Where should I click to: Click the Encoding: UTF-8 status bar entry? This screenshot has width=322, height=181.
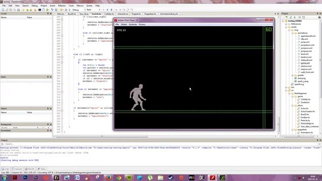(x=46, y=172)
